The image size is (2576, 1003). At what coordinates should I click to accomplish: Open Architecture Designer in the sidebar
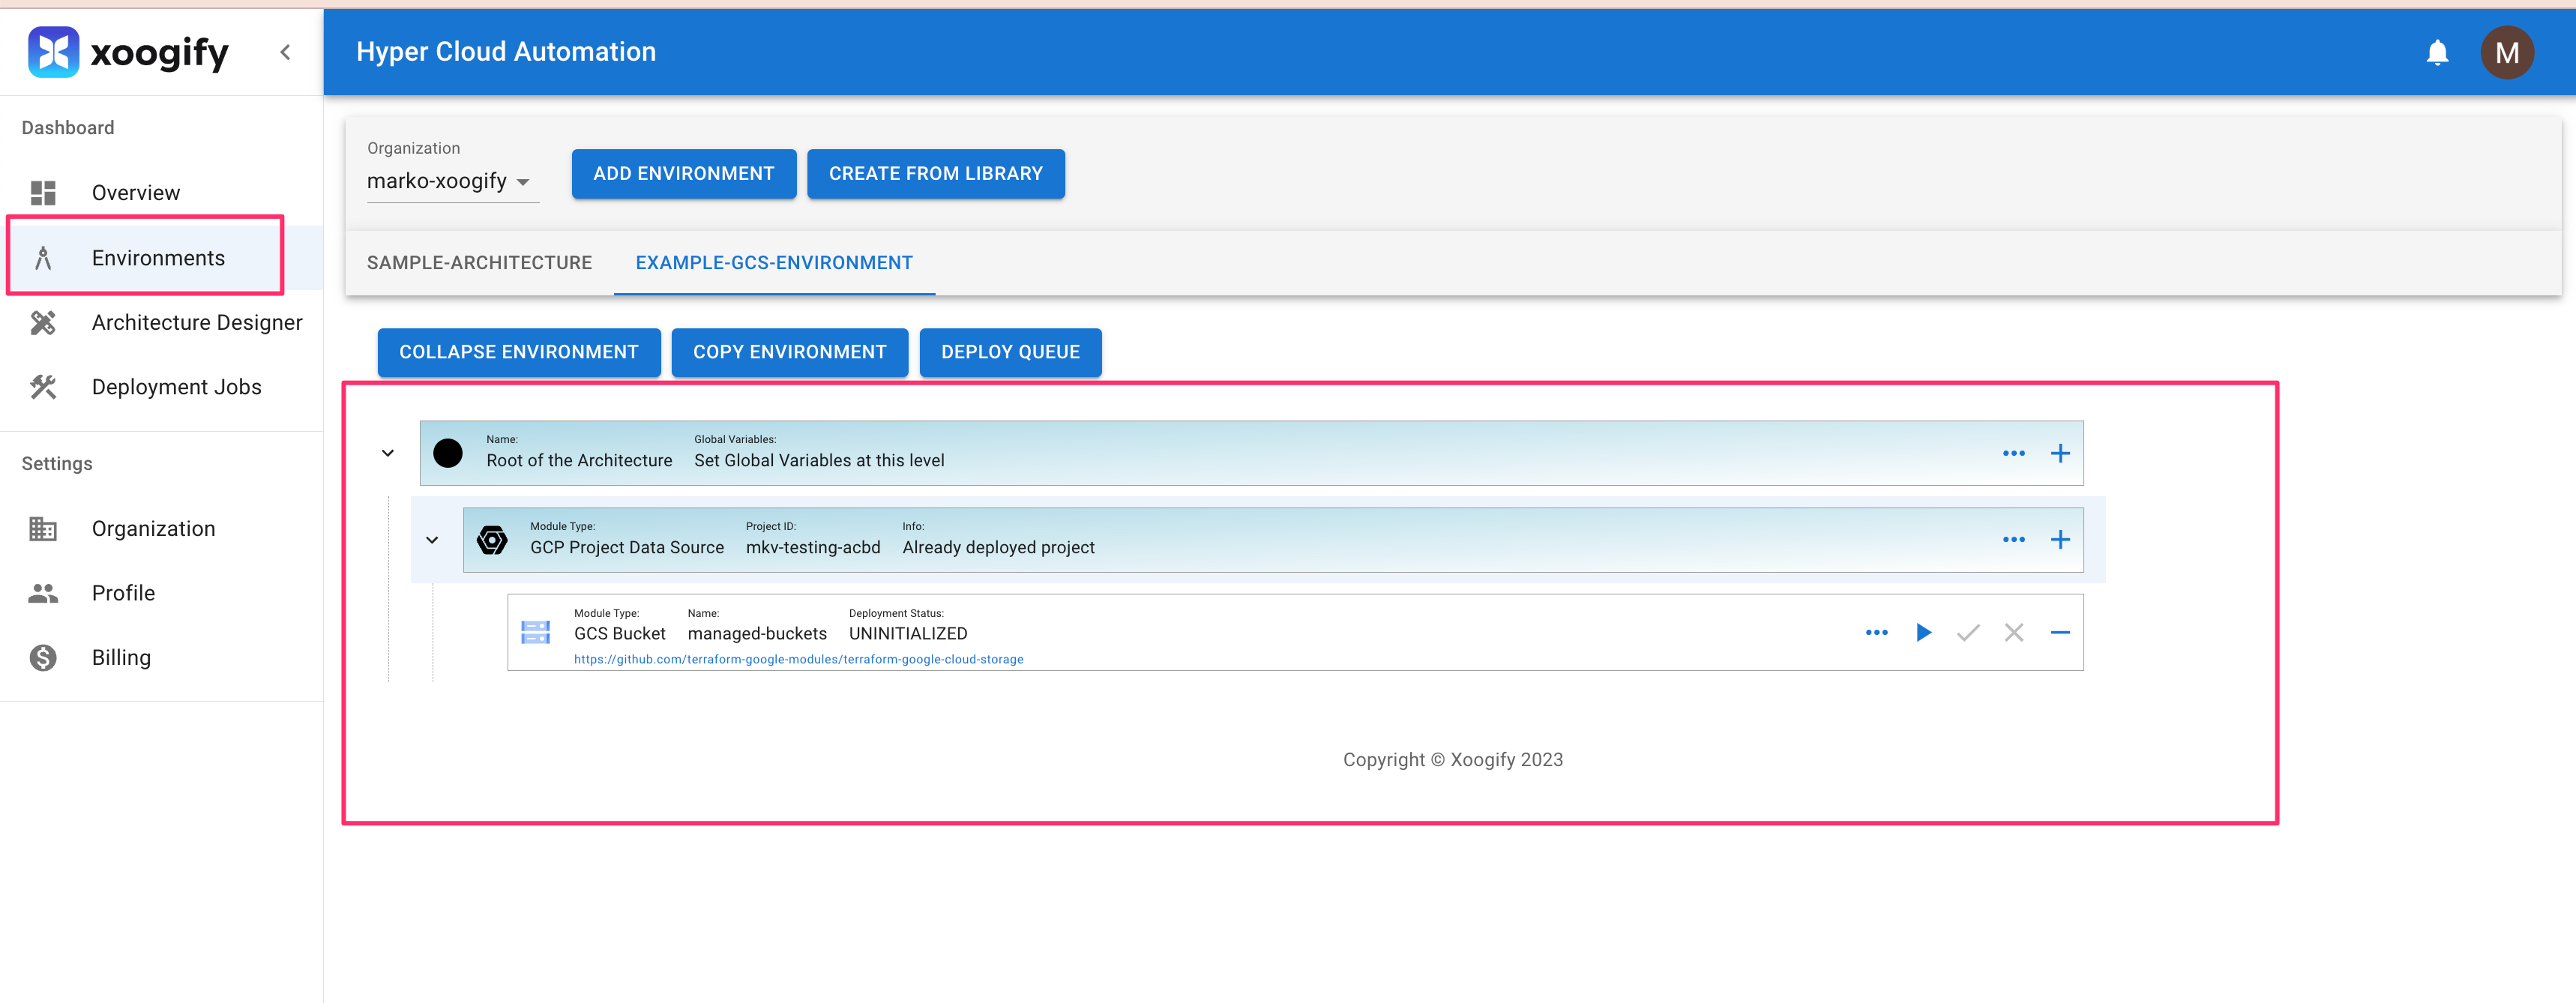click(196, 322)
